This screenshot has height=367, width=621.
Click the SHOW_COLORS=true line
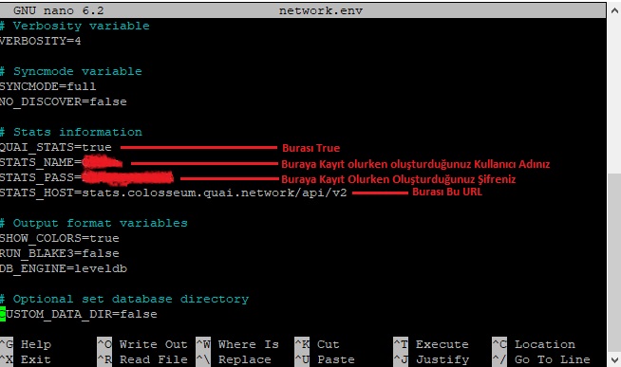(x=60, y=238)
